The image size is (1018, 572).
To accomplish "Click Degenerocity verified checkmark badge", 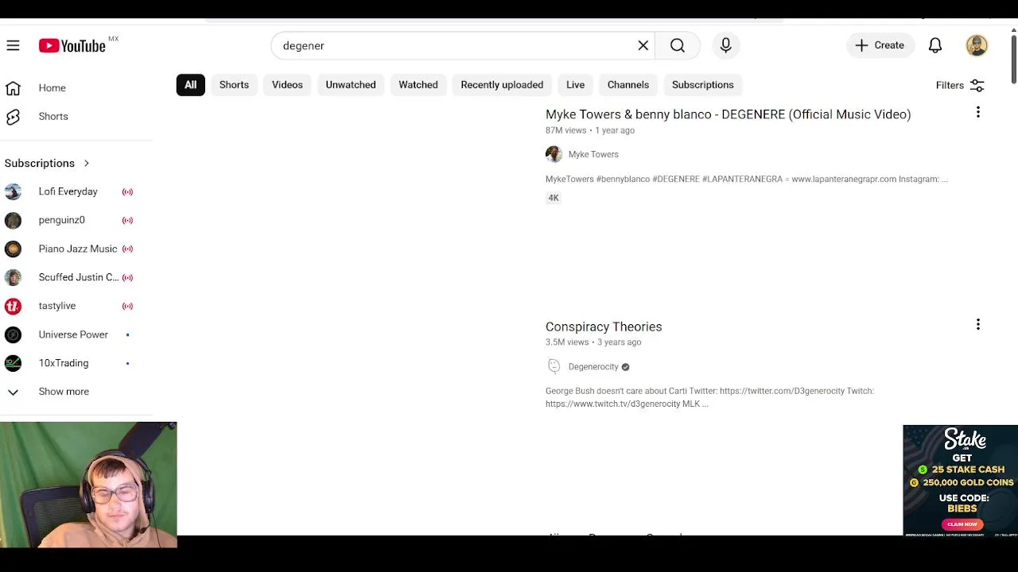I will (625, 367).
